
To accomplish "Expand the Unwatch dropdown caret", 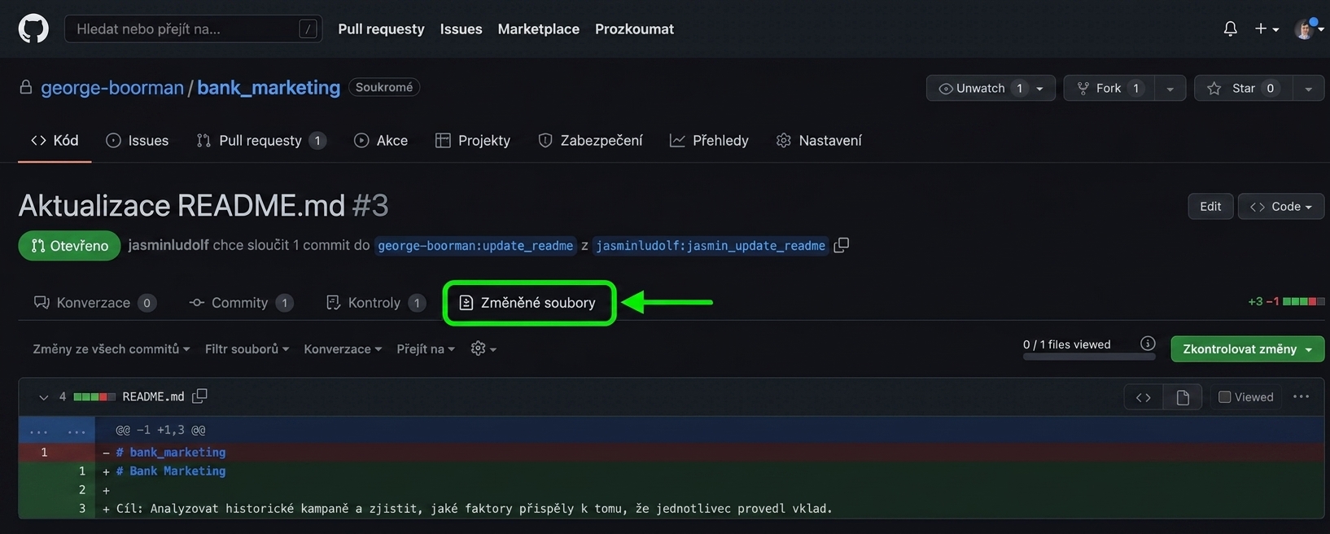I will point(1040,88).
